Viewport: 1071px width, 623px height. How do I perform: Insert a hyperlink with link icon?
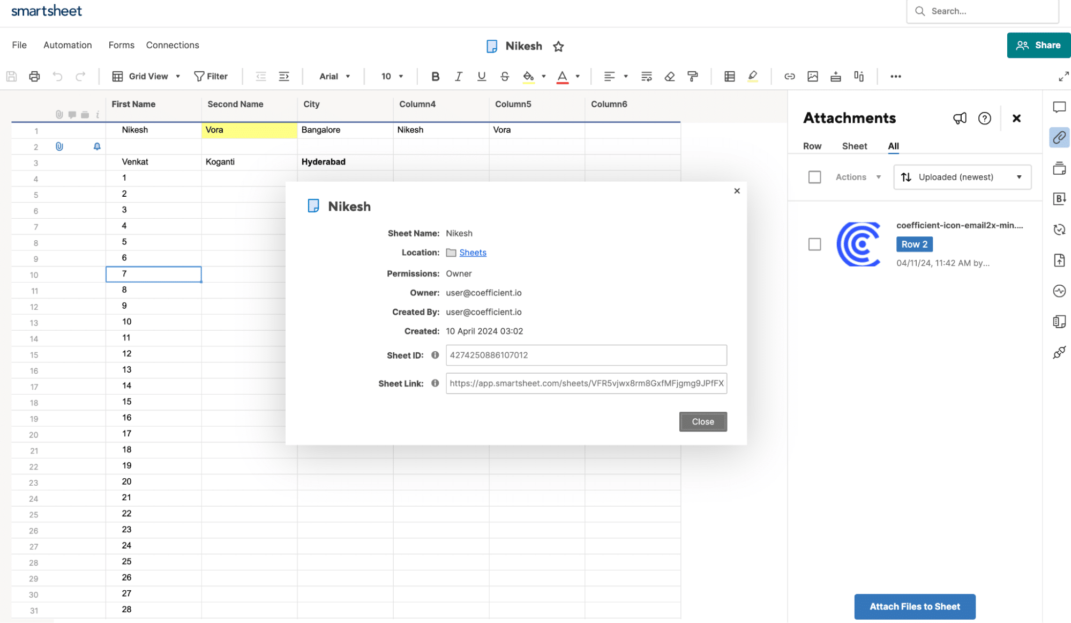tap(789, 76)
